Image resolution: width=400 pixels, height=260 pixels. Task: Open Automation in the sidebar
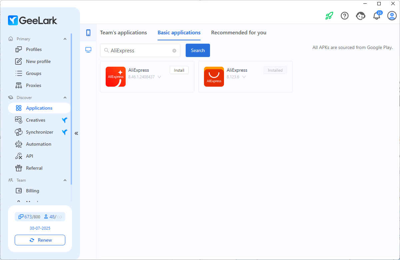[x=39, y=144]
